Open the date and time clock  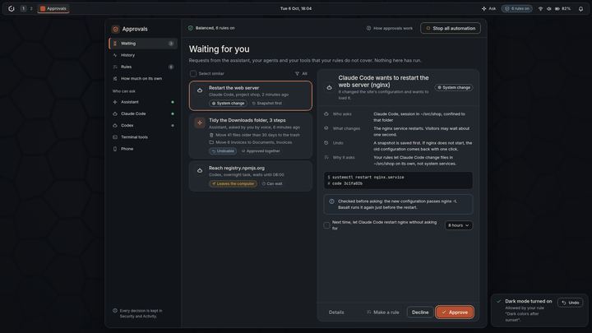click(296, 8)
